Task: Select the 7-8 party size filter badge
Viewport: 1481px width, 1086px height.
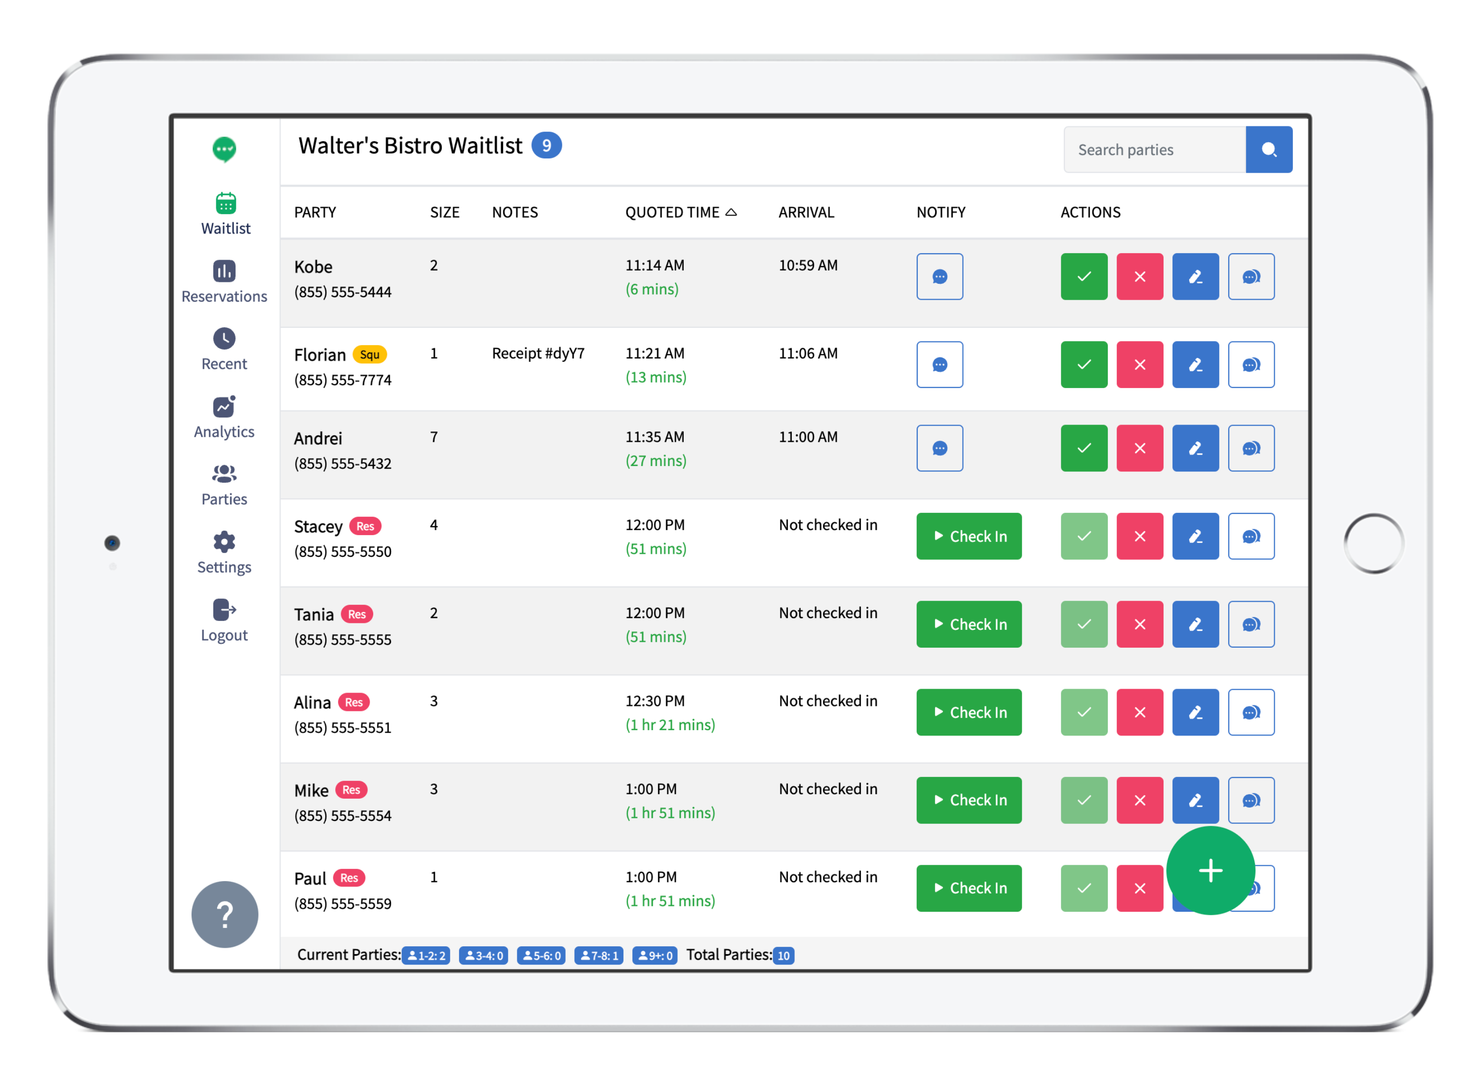Action: (599, 956)
